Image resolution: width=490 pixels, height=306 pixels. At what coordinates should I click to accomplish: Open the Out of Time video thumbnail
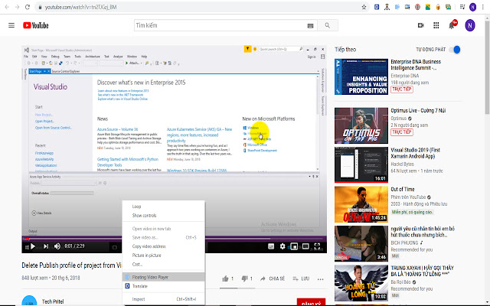pyautogui.click(x=361, y=201)
